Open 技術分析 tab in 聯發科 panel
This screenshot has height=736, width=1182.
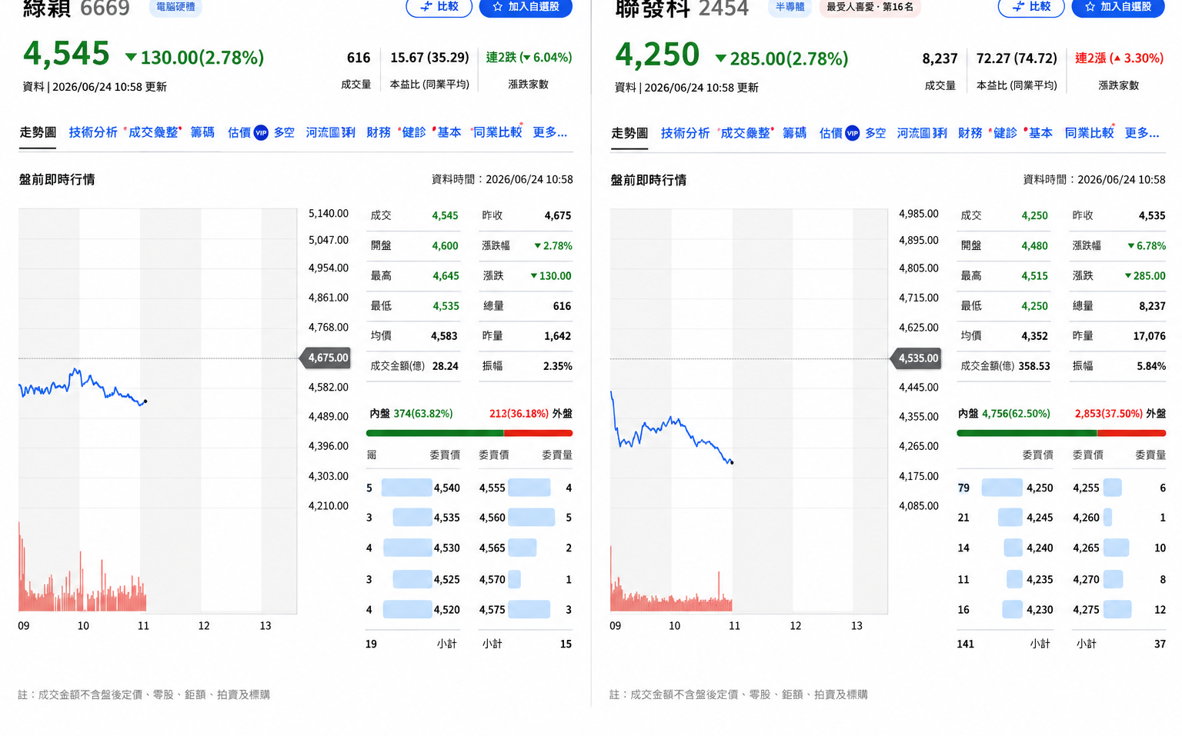pos(685,133)
